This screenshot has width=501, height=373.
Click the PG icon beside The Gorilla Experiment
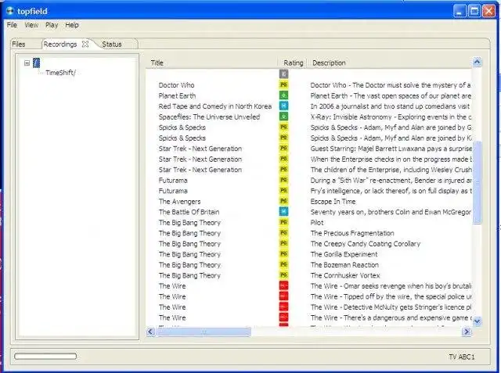click(283, 254)
